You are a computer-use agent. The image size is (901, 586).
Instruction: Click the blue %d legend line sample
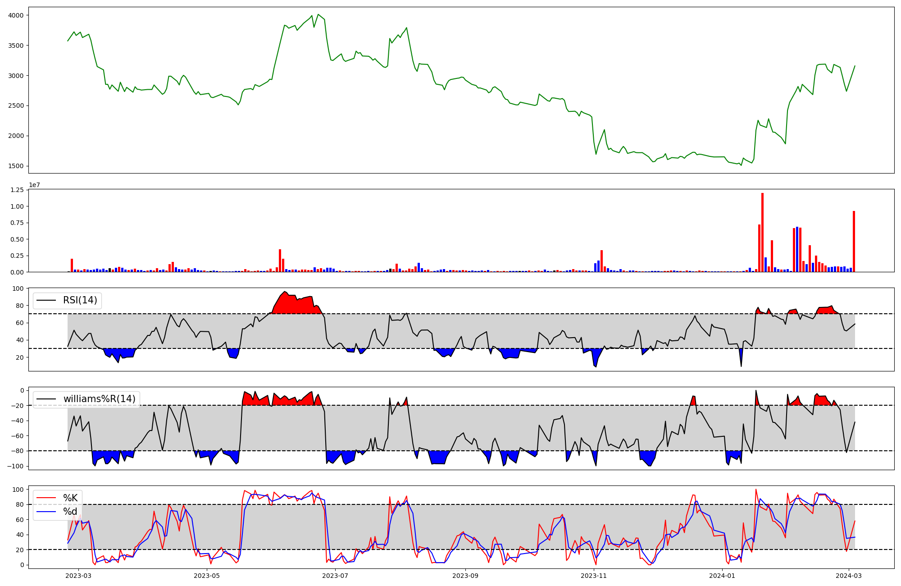click(x=46, y=512)
